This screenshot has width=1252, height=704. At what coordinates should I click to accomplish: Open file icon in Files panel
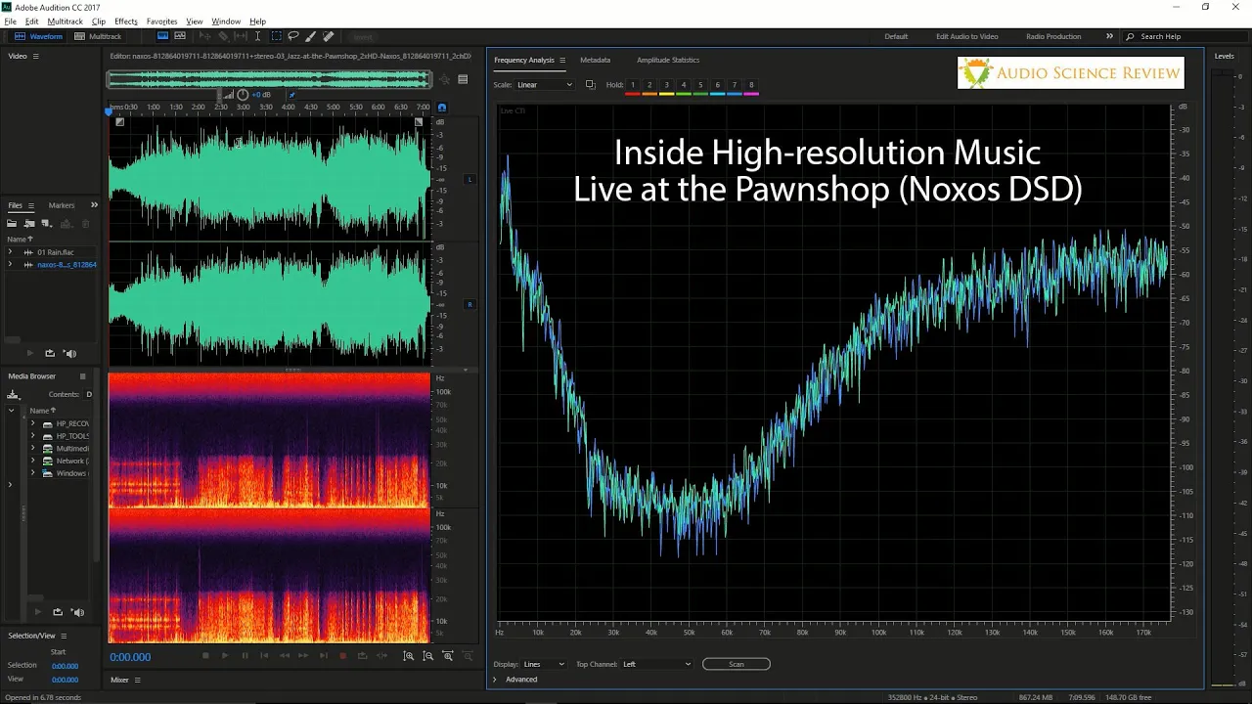tap(13, 224)
